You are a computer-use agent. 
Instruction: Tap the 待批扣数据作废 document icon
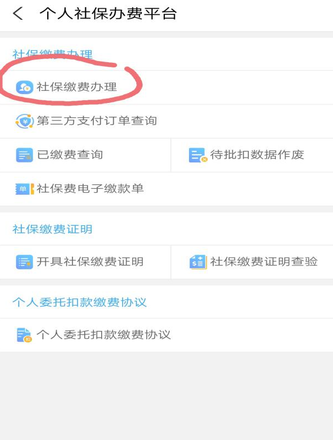click(198, 155)
